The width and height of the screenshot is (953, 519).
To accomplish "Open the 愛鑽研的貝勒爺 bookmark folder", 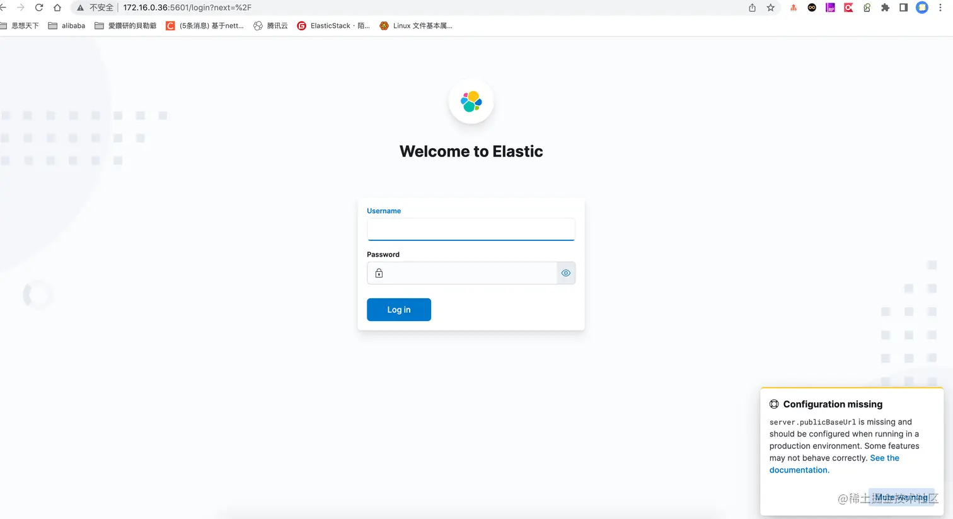I will (125, 26).
